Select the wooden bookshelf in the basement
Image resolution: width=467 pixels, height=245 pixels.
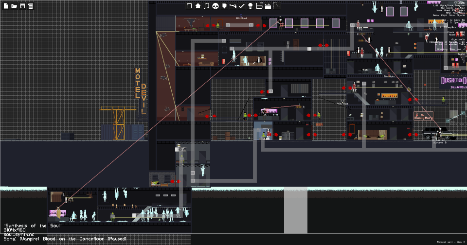coord(56,197)
